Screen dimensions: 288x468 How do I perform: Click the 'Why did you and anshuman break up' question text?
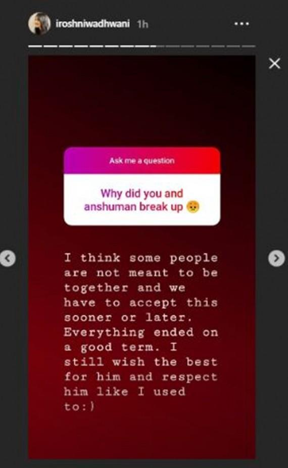tap(133, 200)
